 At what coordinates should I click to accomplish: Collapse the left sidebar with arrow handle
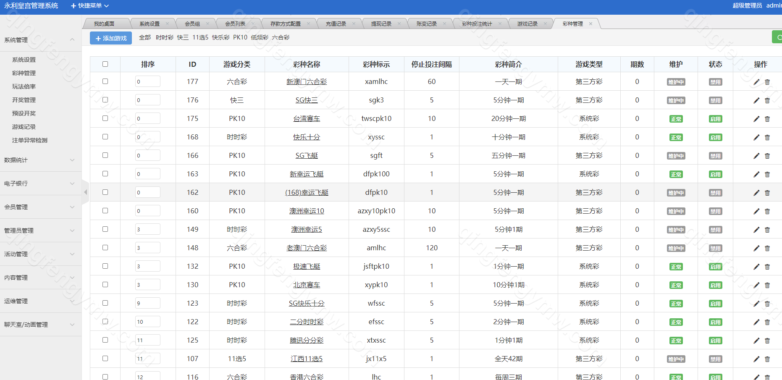point(85,192)
